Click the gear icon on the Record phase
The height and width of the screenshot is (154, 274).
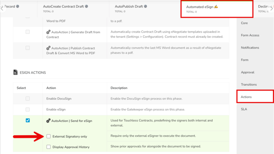(x=18, y=7)
